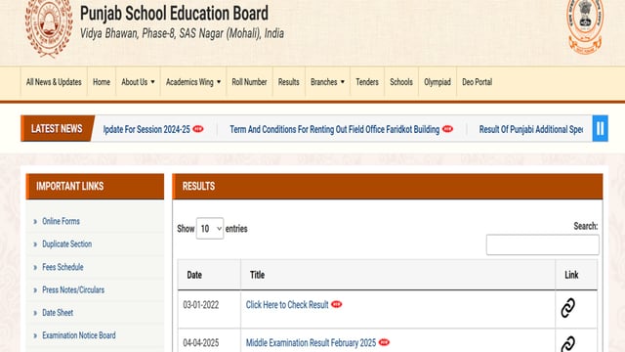625x352 pixels.
Task: Click the LATEST NEWS label
Action: (x=57, y=128)
